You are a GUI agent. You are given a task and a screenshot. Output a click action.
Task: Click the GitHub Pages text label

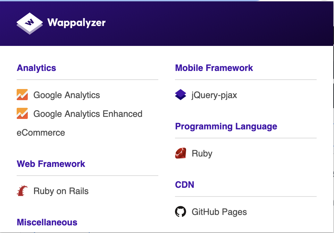219,211
